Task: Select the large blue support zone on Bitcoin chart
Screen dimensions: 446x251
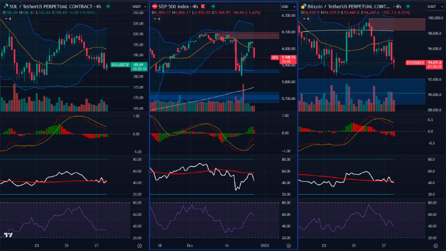Action: click(x=361, y=91)
